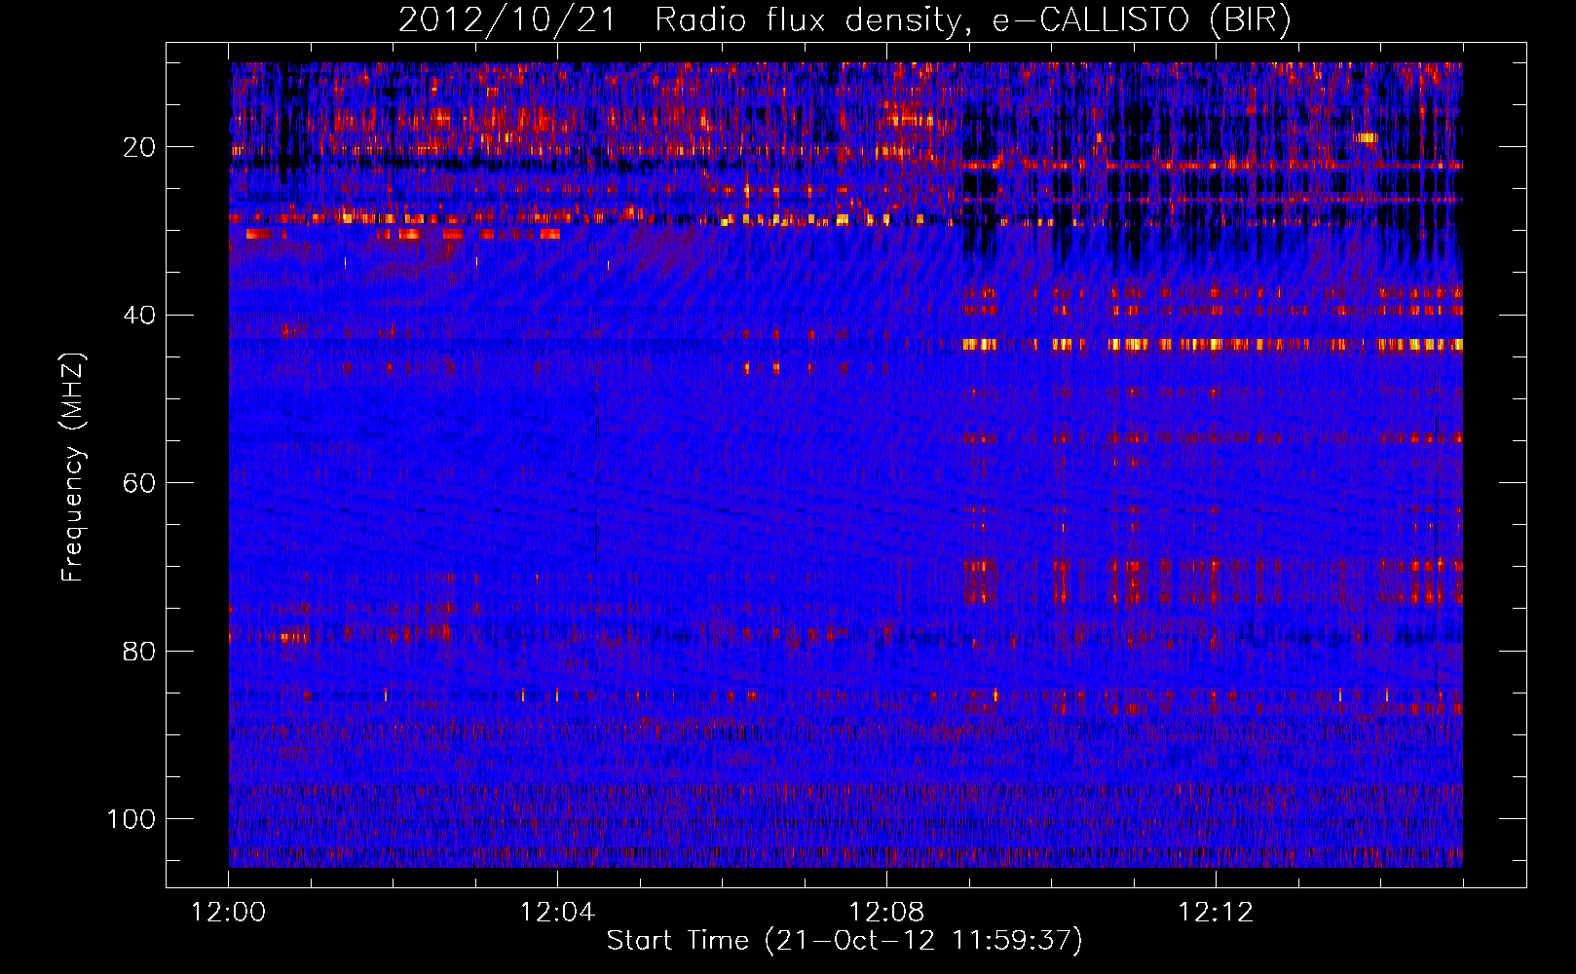The height and width of the screenshot is (974, 1576).
Task: Click the '12:08' time tick label
Action: click(x=886, y=913)
